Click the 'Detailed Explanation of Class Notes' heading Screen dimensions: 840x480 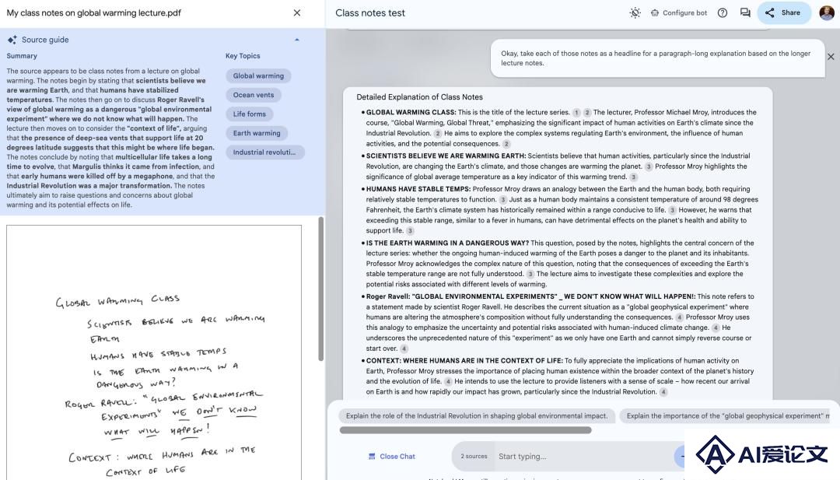419,97
